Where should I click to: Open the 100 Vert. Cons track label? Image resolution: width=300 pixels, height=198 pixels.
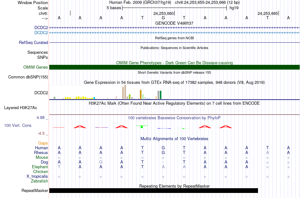pos(18,125)
